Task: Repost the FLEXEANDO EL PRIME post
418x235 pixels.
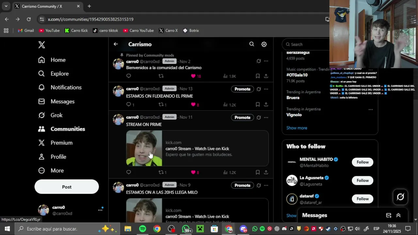Action: click(x=162, y=104)
